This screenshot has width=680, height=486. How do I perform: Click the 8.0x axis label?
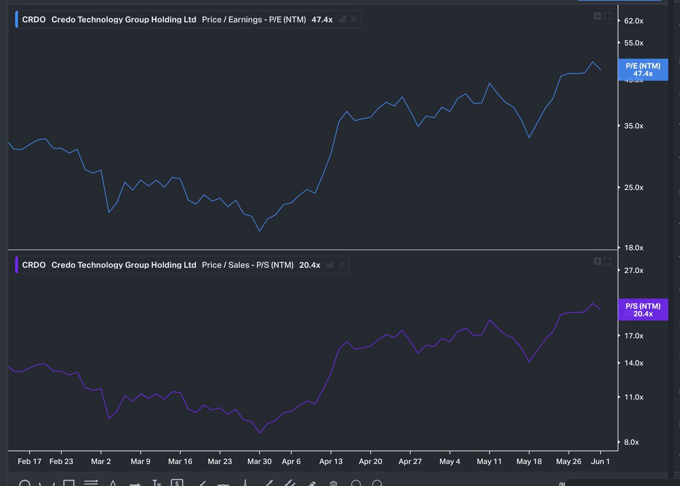(631, 442)
